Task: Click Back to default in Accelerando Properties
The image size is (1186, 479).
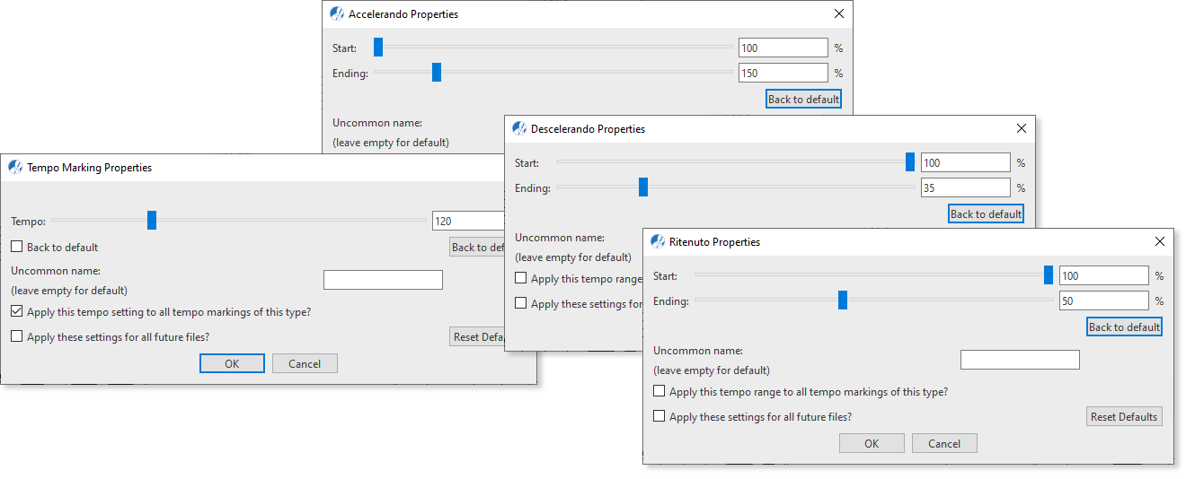Action: pyautogui.click(x=804, y=99)
